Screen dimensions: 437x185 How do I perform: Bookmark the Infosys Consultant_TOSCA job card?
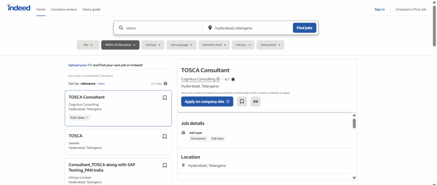(x=165, y=165)
